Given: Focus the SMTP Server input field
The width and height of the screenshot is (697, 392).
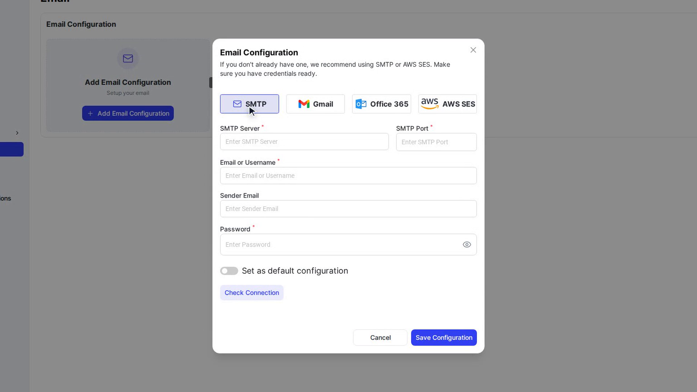Looking at the screenshot, I should (x=304, y=142).
